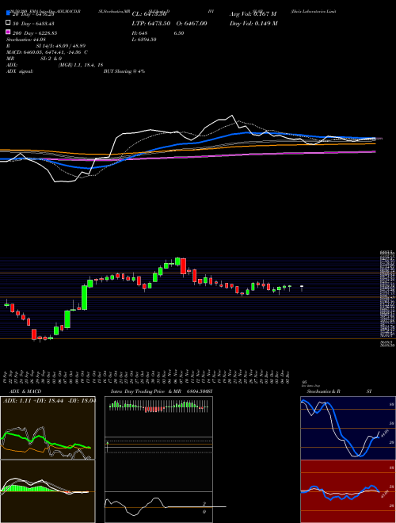Image resolution: width=396 pixels, height=523 pixels.
Task: Open the intraday green-red bar panel
Action: coord(158,416)
